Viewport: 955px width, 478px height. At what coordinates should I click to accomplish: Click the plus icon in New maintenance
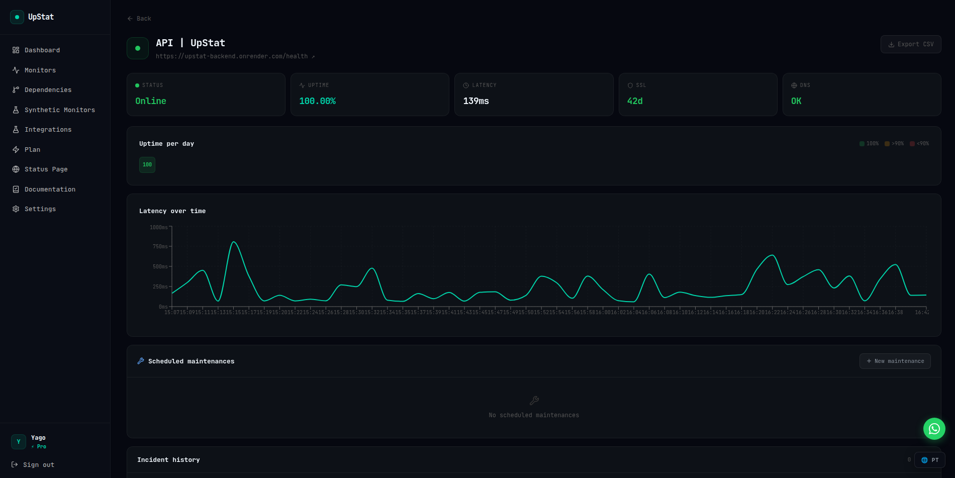tap(869, 361)
